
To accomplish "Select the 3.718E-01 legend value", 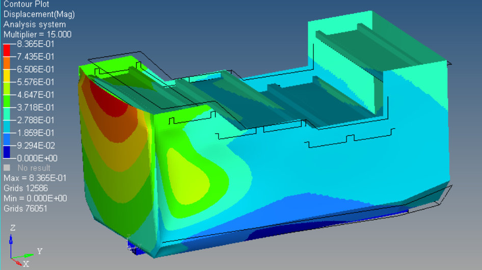I will (x=36, y=107).
